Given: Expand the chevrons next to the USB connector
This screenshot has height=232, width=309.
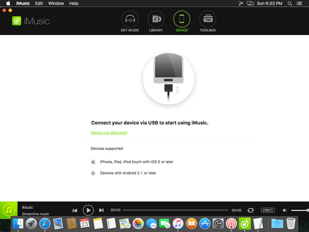Looking at the screenshot, I should 177,90.
